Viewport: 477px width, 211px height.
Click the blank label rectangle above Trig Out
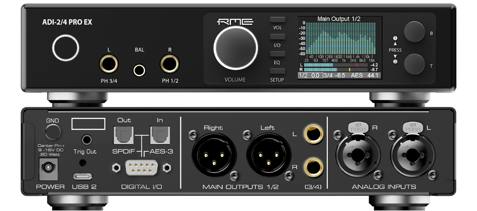tap(88, 124)
